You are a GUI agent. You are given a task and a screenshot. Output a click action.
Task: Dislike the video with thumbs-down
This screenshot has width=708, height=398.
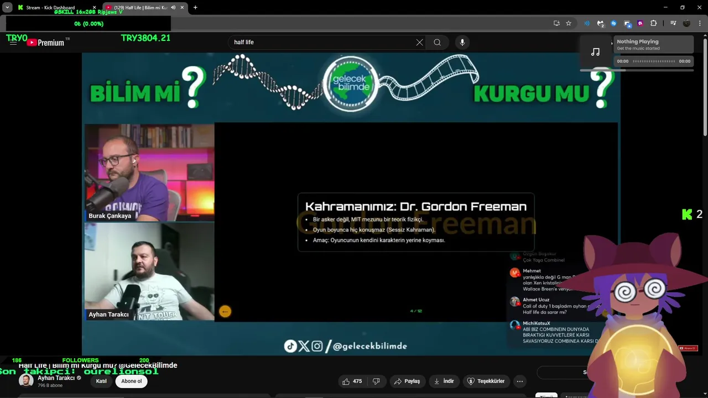coord(376,381)
